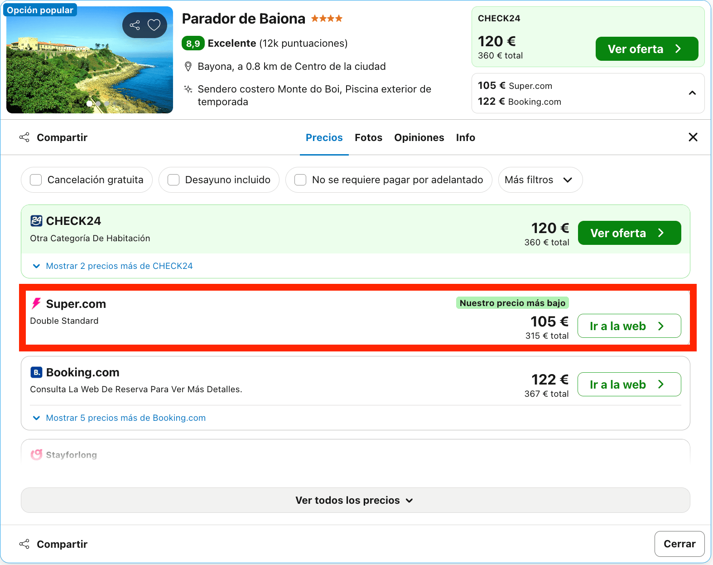The height and width of the screenshot is (565, 713).
Task: Click the Double Standard room text
Action: (x=64, y=321)
